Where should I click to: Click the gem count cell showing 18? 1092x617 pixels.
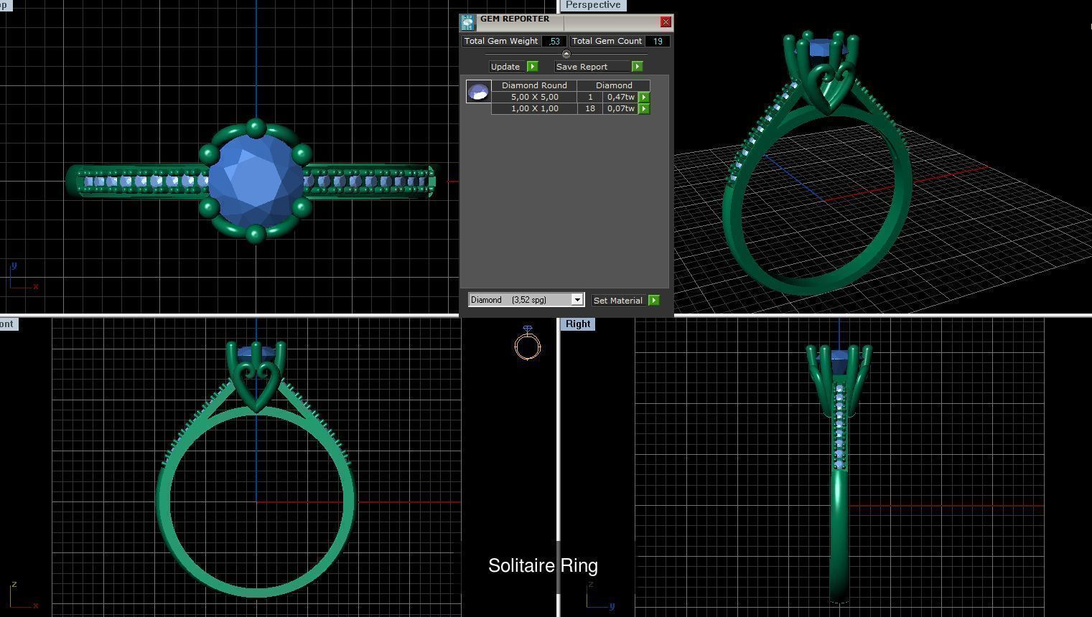coord(590,108)
